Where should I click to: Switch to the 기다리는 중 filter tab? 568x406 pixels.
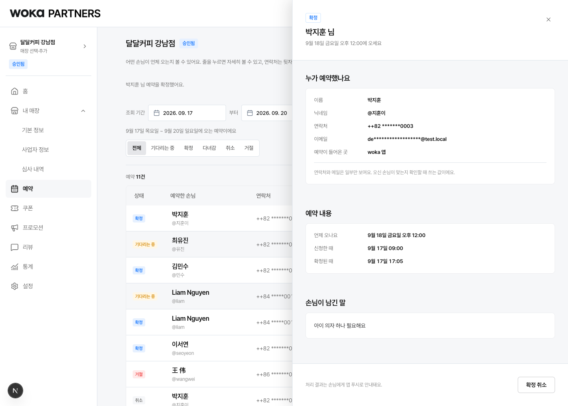(163, 148)
